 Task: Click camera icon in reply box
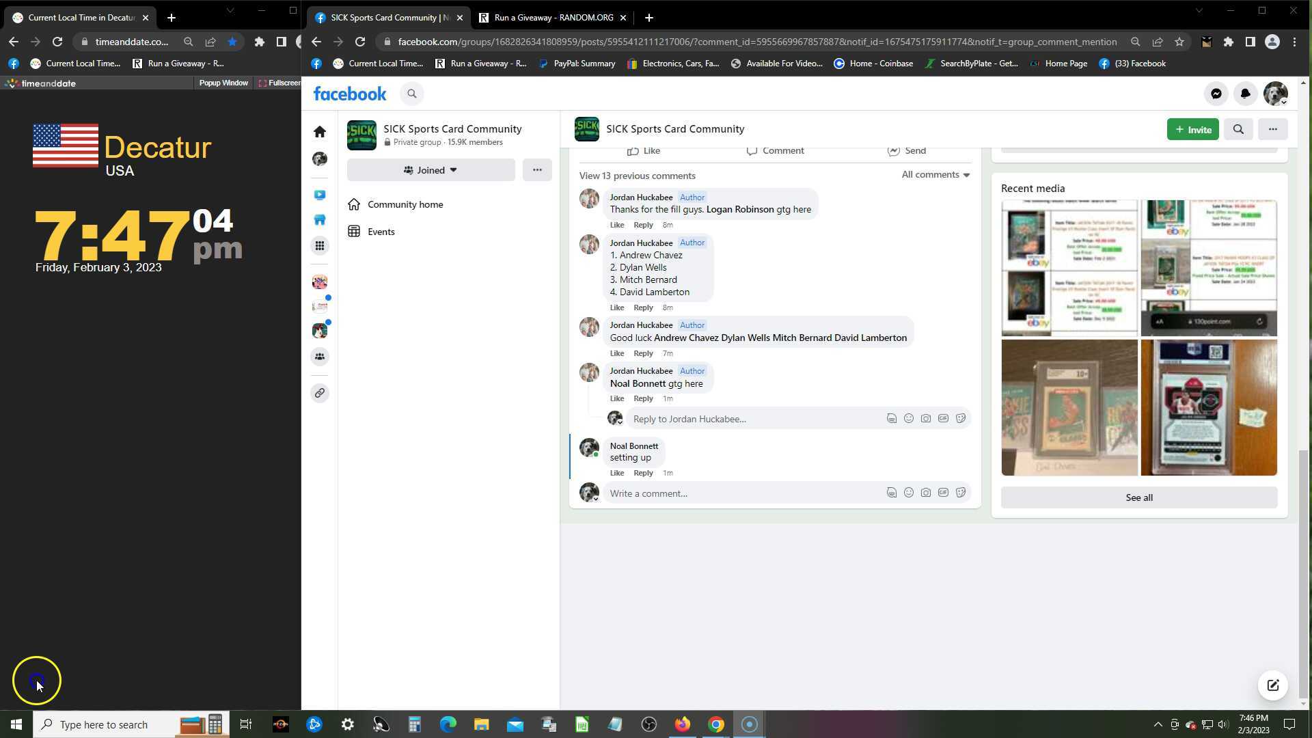click(x=925, y=418)
